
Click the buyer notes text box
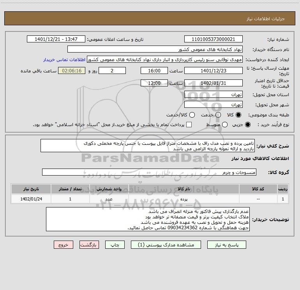(148, 219)
